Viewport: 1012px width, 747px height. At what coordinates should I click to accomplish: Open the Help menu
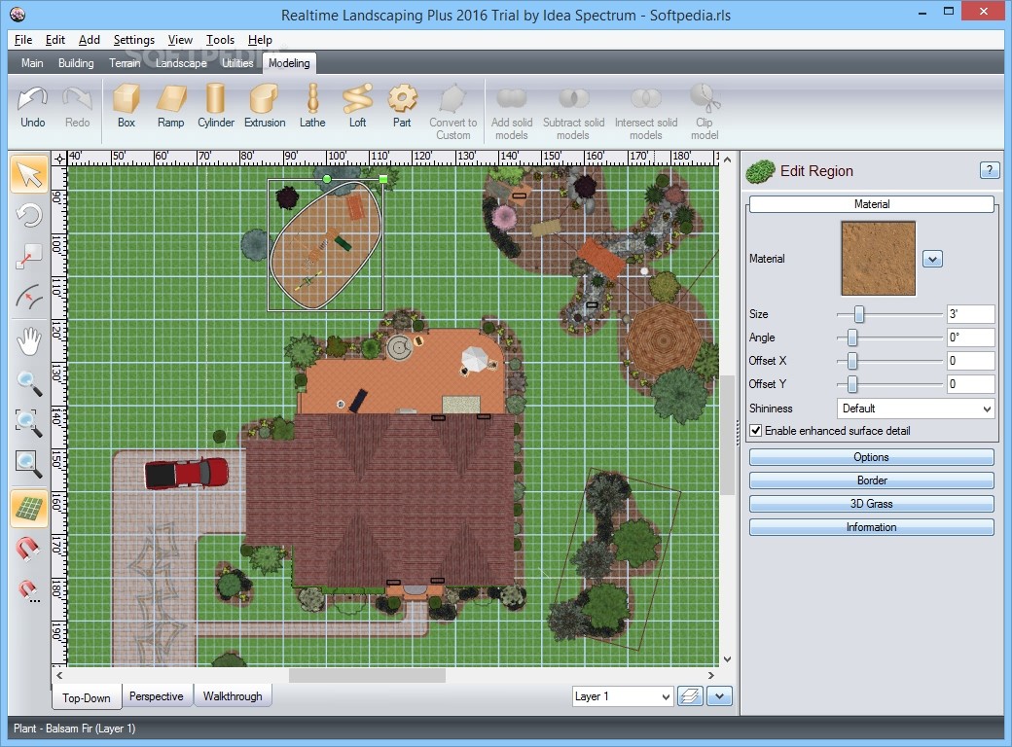point(260,39)
